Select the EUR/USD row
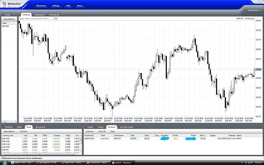264x165 pixels. tap(41, 138)
